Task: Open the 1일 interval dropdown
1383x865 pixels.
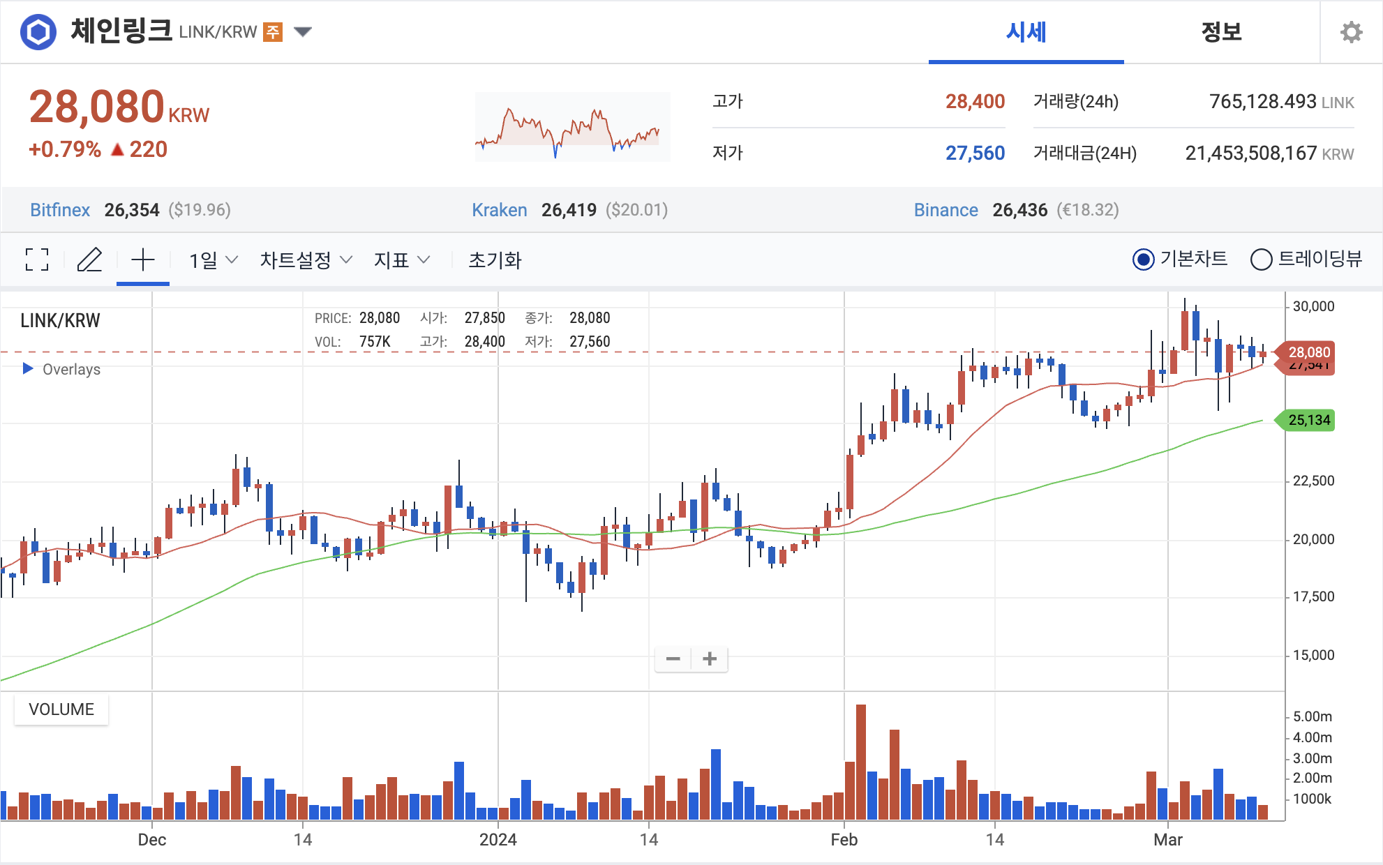Action: pyautogui.click(x=214, y=260)
